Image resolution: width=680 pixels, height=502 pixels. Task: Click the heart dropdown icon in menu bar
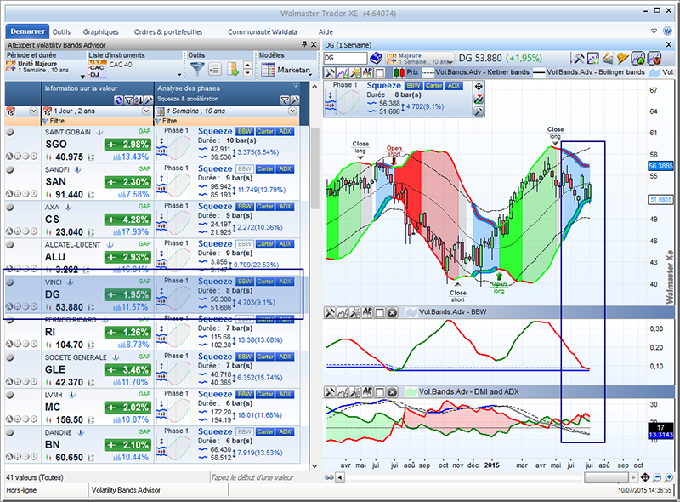click(654, 31)
